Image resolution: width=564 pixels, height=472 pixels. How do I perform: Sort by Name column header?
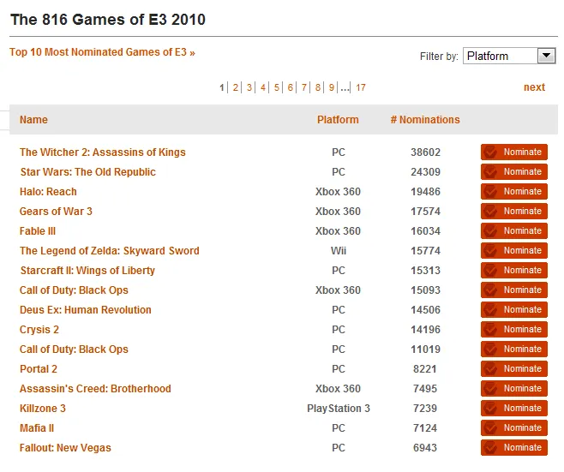click(x=34, y=120)
